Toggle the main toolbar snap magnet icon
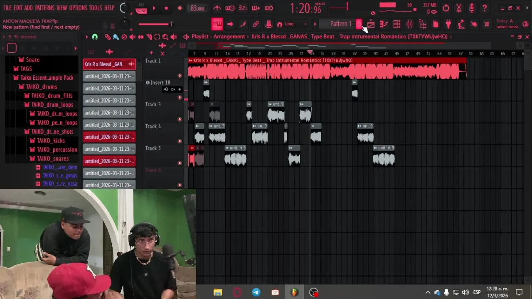 click(280, 25)
